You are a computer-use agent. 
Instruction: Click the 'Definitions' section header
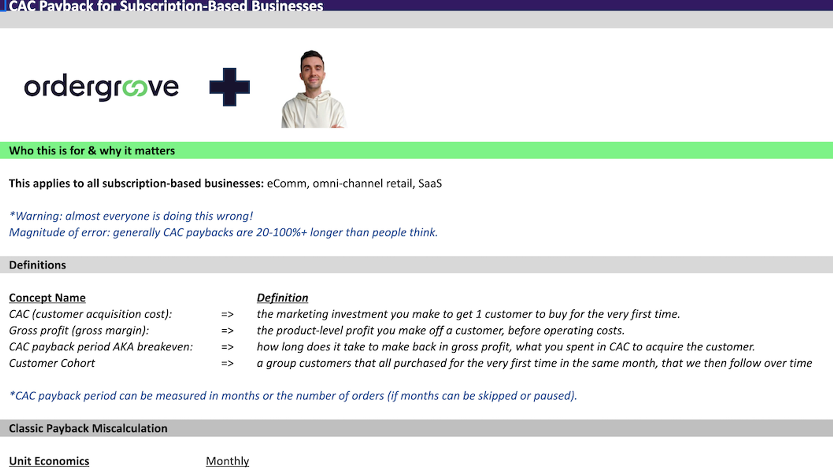click(37, 265)
